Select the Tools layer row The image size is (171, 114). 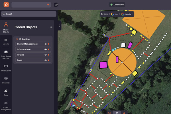(33, 60)
